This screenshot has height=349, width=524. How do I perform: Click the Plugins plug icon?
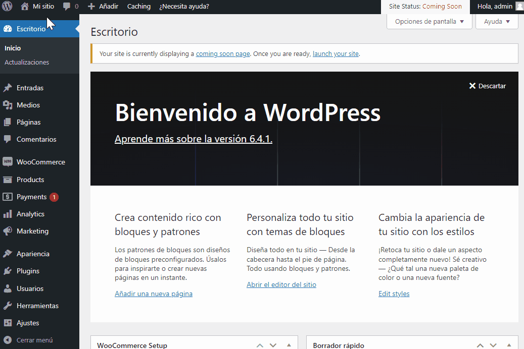point(8,271)
